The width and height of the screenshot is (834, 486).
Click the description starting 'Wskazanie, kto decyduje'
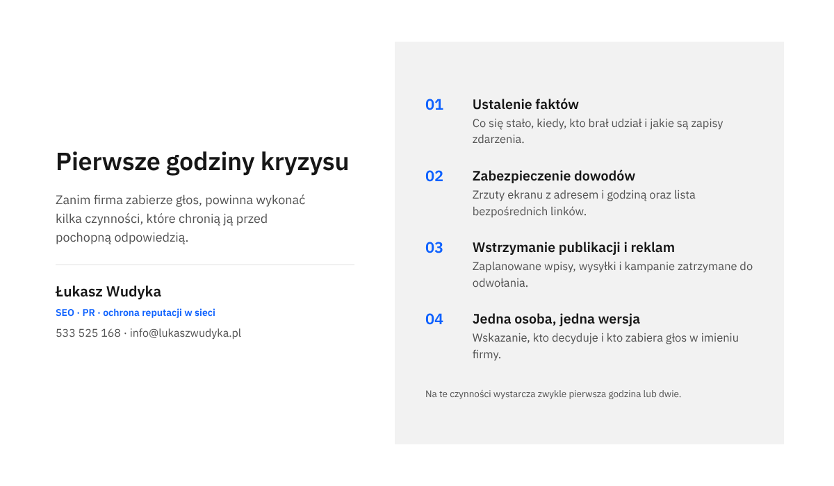pyautogui.click(x=605, y=346)
